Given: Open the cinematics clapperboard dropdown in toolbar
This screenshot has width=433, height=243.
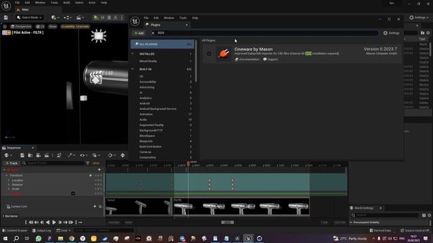Looking at the screenshot, I should click(81, 18).
